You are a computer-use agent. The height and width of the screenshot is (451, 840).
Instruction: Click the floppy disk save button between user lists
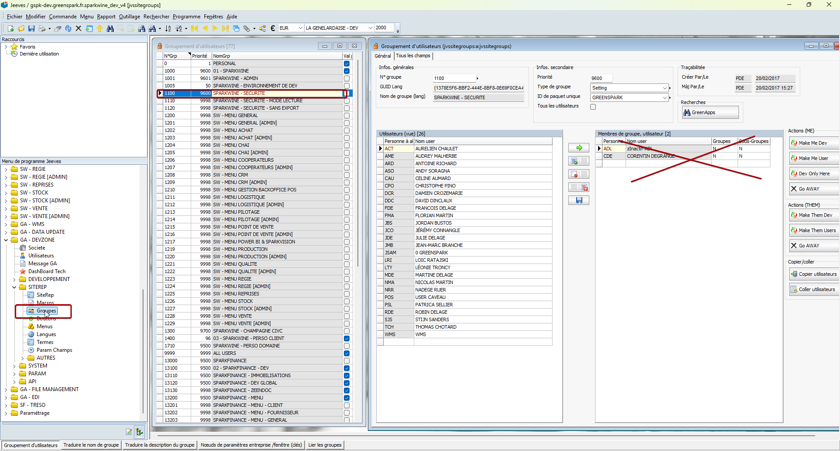[579, 200]
